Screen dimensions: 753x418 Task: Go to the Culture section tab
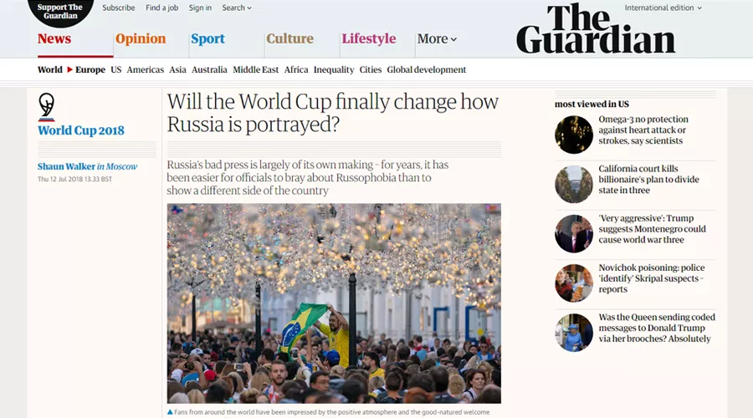point(289,38)
